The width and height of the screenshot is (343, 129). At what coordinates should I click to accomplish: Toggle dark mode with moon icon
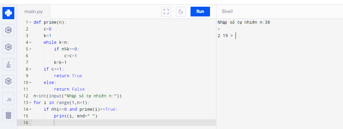tap(181, 12)
